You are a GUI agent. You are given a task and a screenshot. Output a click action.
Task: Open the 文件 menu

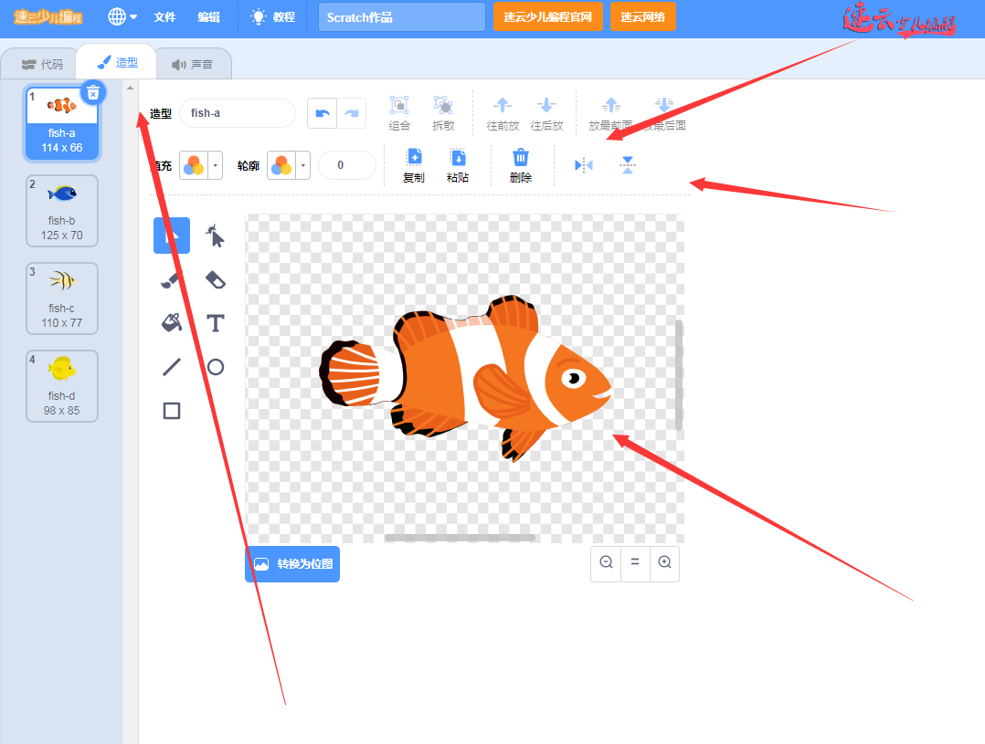[164, 16]
